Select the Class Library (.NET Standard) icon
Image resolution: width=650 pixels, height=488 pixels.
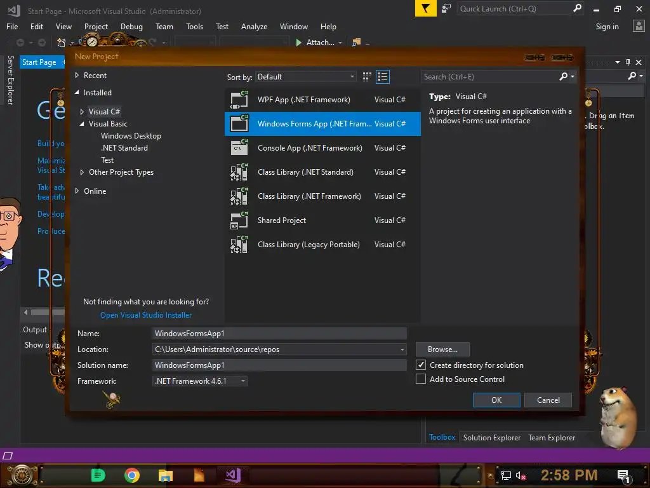coord(239,172)
